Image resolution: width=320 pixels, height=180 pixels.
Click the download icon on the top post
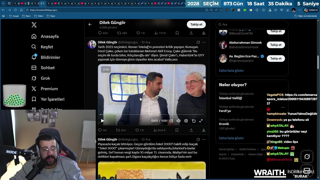tap(204, 33)
